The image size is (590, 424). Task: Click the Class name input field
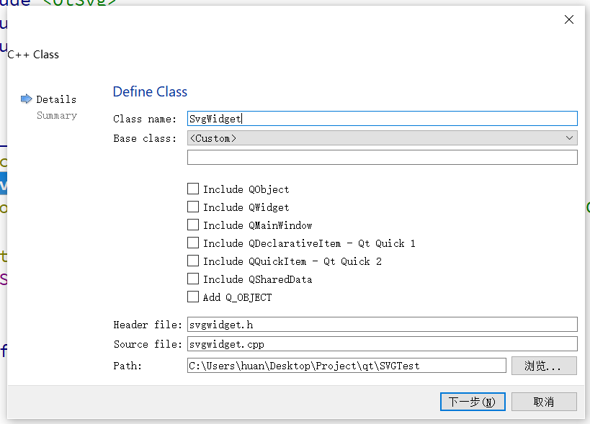point(382,119)
